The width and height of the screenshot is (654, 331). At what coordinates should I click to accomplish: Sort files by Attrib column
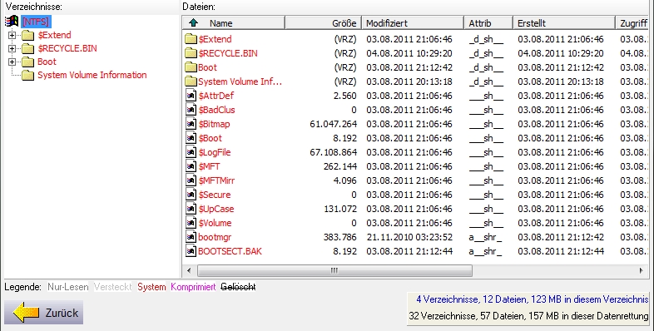click(488, 23)
